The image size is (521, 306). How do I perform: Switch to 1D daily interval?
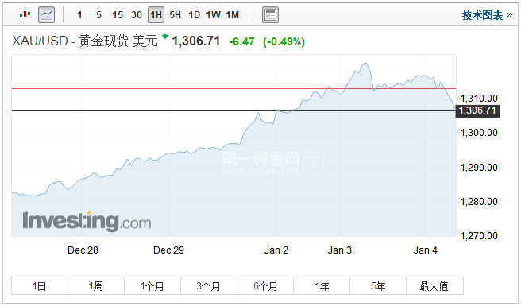click(194, 15)
